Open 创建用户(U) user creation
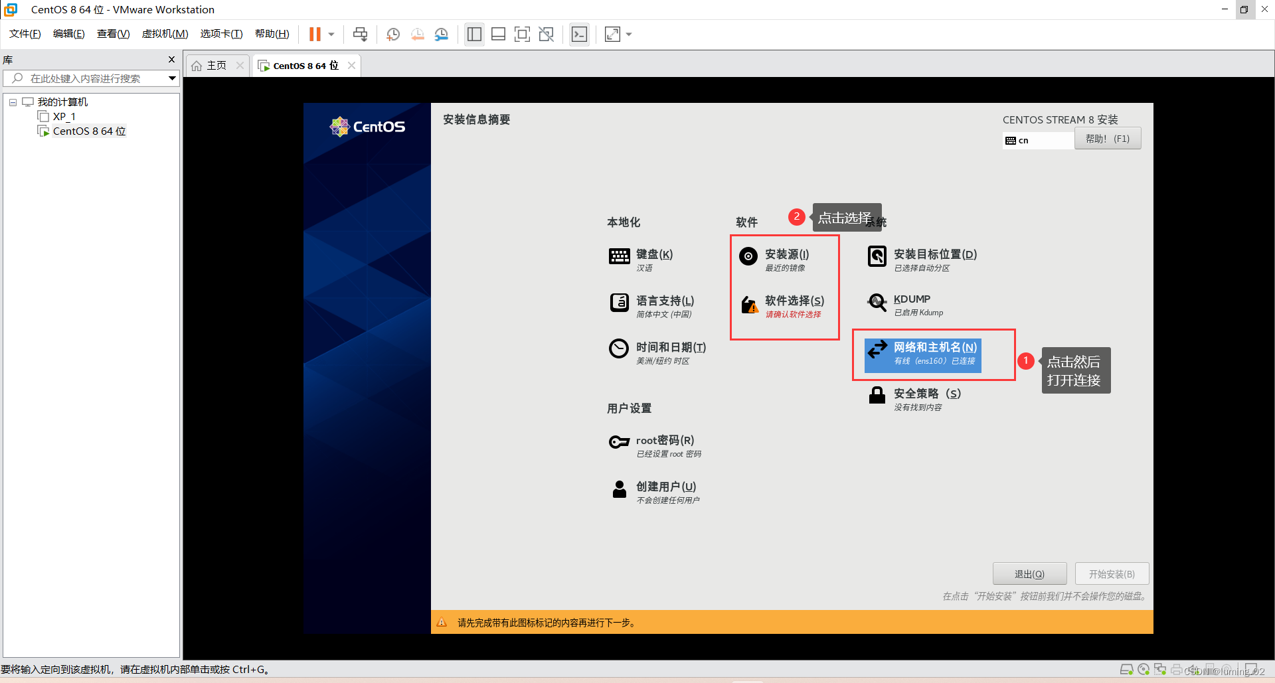 (654, 492)
